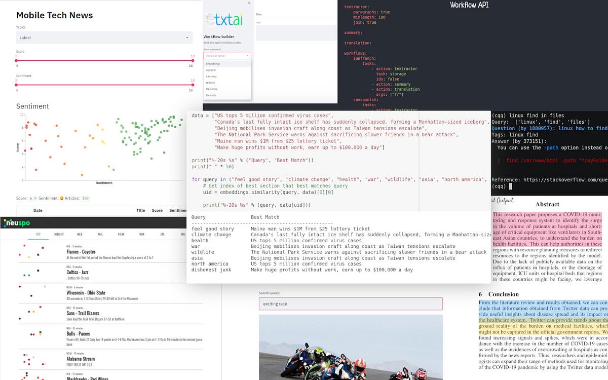Open the Latest topics dropdown
This screenshot has width=608, height=380.
104,37
